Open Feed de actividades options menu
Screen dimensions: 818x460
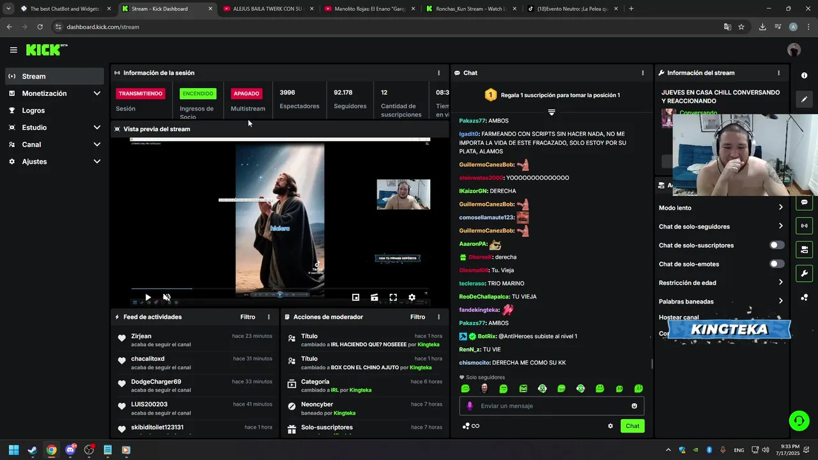268,317
